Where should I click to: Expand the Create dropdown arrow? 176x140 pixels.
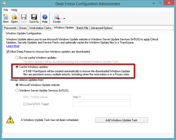[64, 18]
